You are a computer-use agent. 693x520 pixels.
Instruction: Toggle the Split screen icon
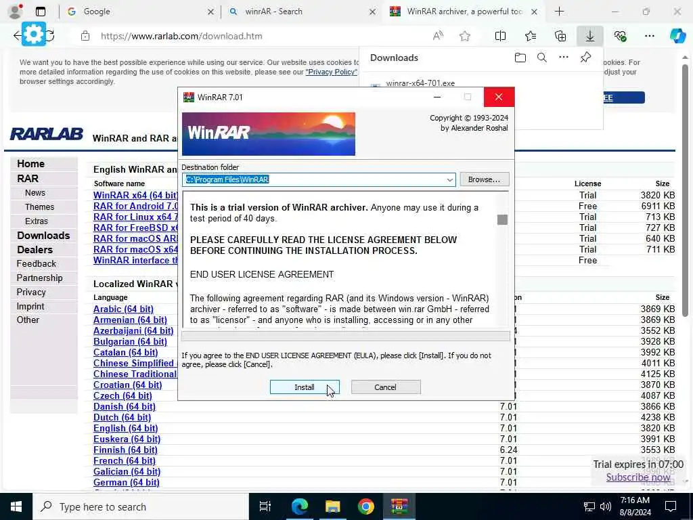[x=500, y=37]
